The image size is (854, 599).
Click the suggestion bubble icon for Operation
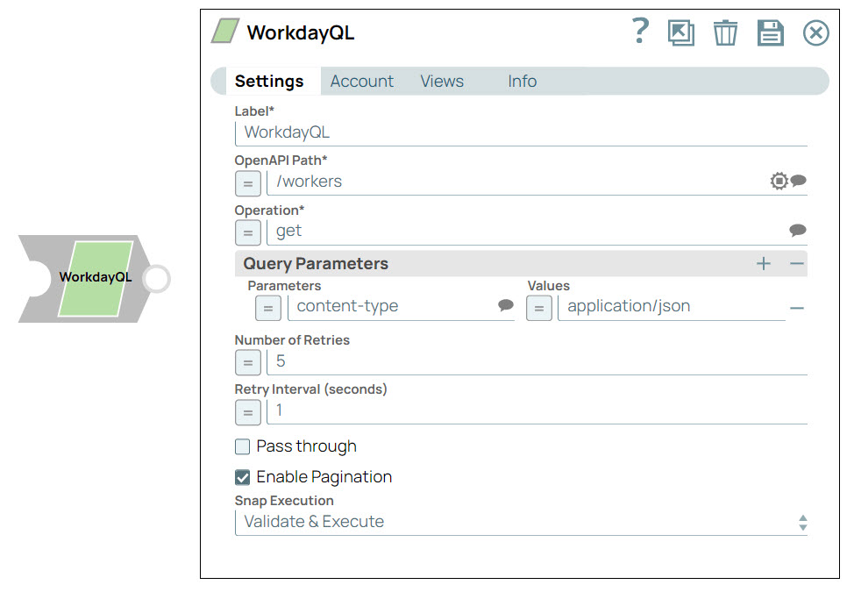tap(798, 231)
